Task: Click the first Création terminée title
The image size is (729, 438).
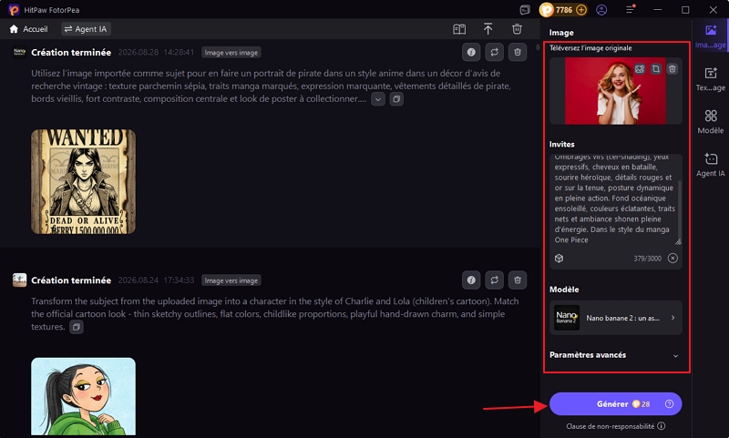Action: coord(71,53)
